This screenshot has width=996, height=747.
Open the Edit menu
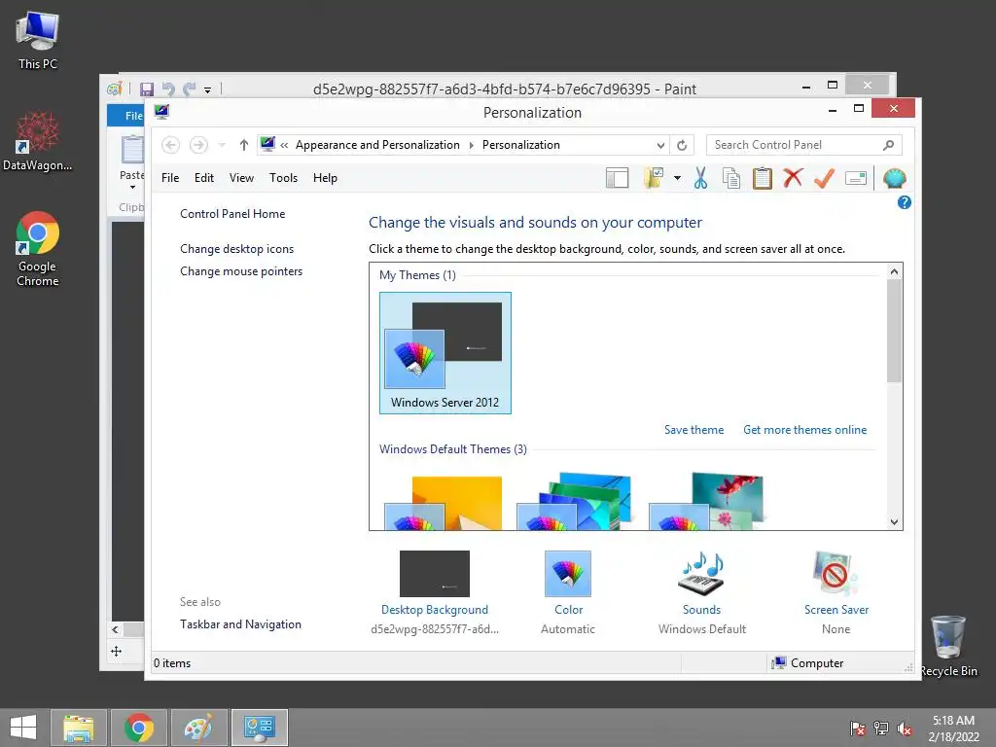click(x=204, y=178)
